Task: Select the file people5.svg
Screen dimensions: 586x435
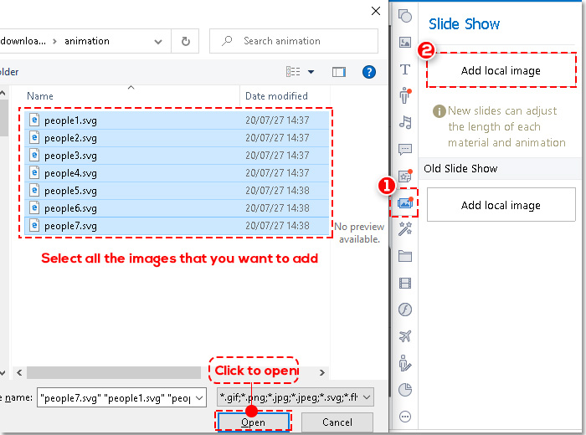Action: click(x=177, y=191)
